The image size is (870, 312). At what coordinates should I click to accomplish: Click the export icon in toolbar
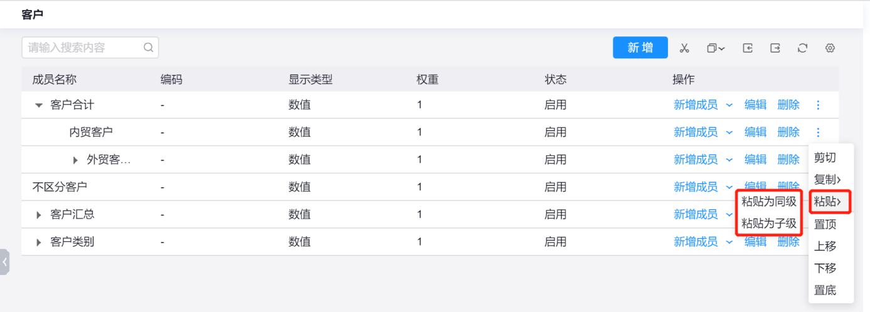(775, 48)
